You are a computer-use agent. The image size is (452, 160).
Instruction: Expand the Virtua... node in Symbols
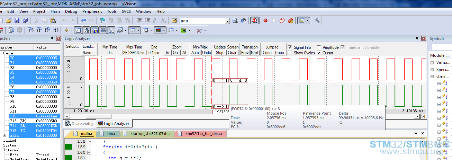coord(432,63)
